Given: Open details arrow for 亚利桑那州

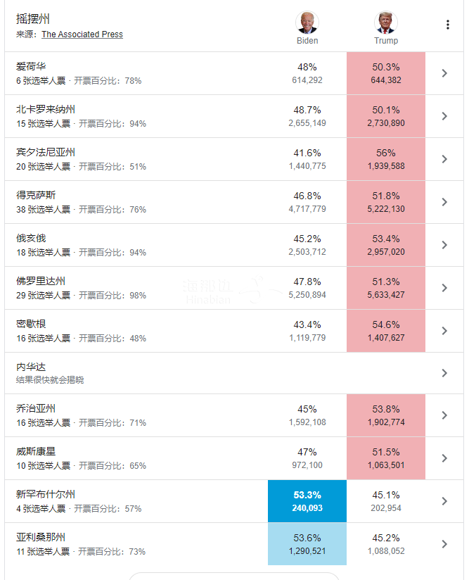Looking at the screenshot, I should coord(444,544).
